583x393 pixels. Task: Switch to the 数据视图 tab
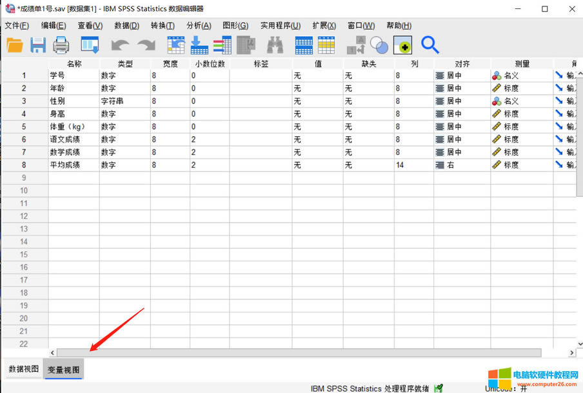click(23, 370)
